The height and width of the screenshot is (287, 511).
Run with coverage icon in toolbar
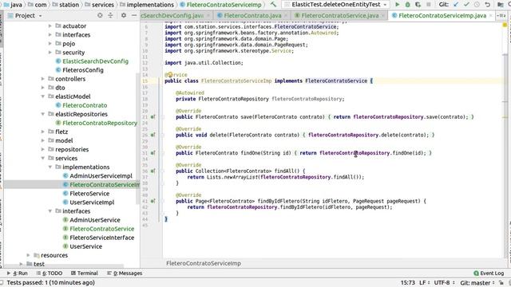tap(418, 5)
